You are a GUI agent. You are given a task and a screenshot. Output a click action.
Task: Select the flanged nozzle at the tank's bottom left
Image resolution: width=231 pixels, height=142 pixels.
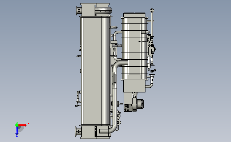(78, 131)
